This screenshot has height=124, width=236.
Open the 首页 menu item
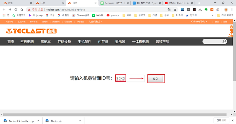pyautogui.click(x=11, y=42)
